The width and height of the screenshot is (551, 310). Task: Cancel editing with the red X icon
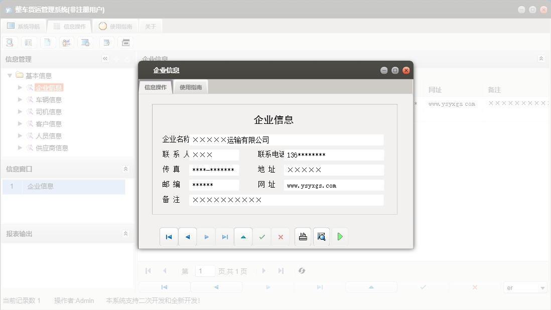tap(280, 236)
